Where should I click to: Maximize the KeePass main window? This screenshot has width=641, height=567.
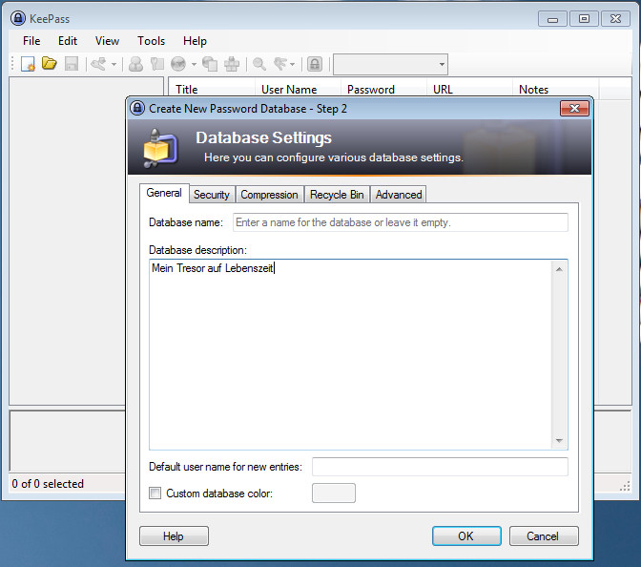click(584, 19)
